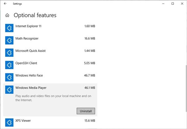Open the XPS Viewer entry details

50,122
